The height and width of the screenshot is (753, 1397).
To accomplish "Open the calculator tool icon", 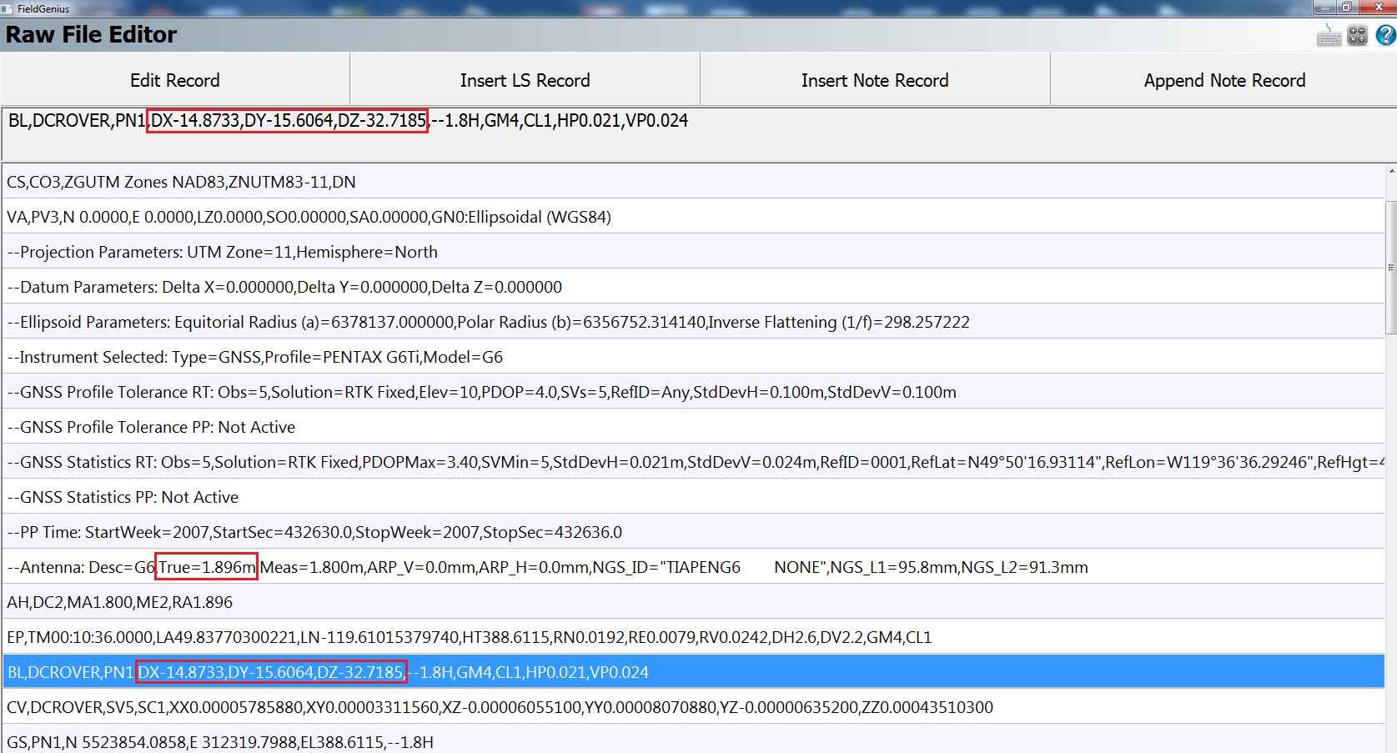I will pos(1358,36).
